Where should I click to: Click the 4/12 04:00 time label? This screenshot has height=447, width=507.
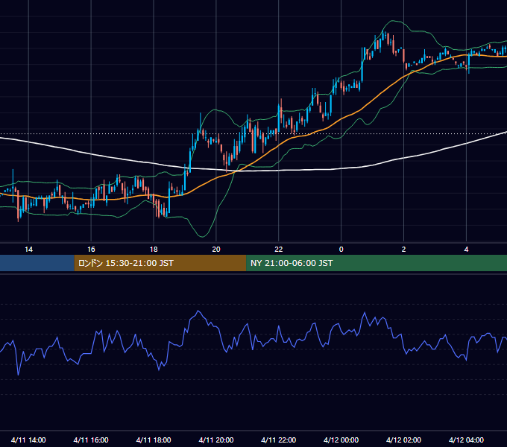466,440
